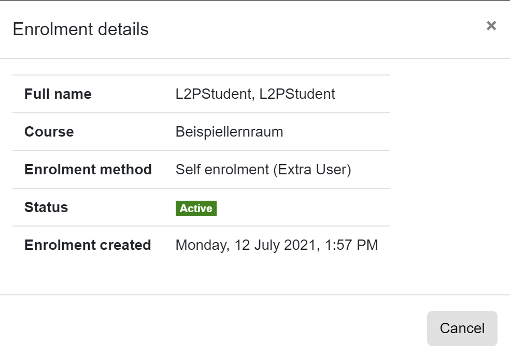The image size is (510, 359).
Task: Click the Status row label
Action: [x=46, y=207]
